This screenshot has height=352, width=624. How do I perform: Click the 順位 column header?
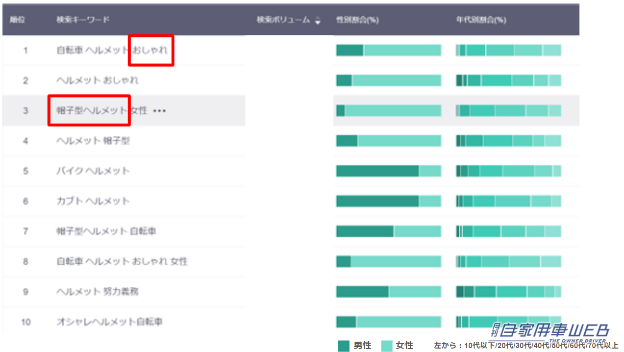click(18, 20)
